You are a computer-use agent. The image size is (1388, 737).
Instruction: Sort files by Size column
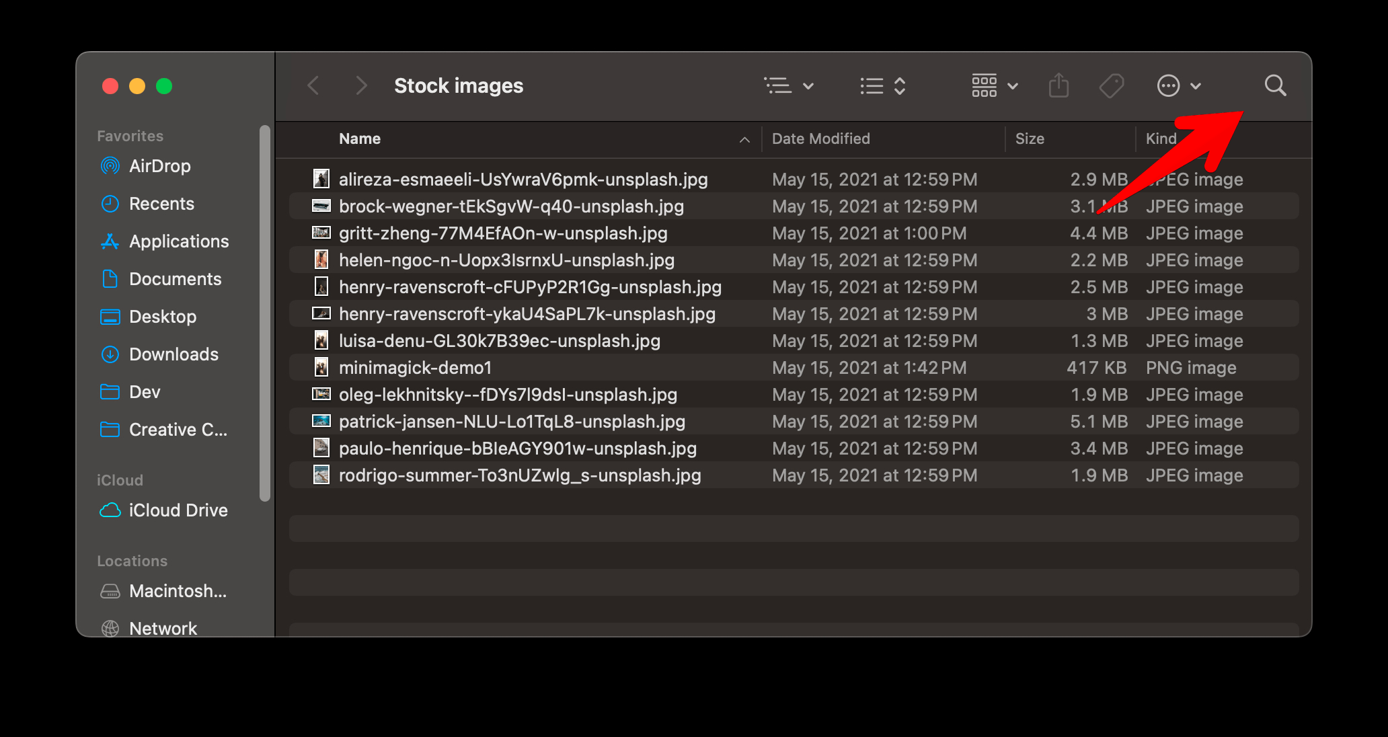[1029, 139]
